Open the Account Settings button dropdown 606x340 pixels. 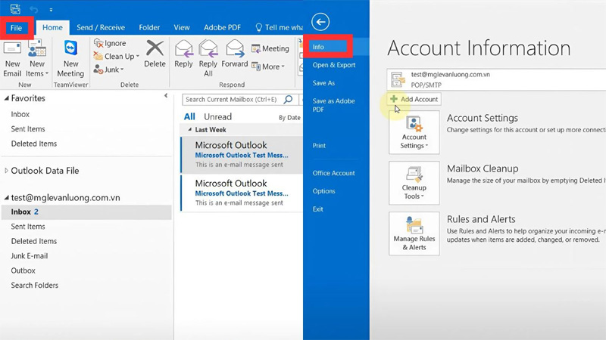coord(414,133)
